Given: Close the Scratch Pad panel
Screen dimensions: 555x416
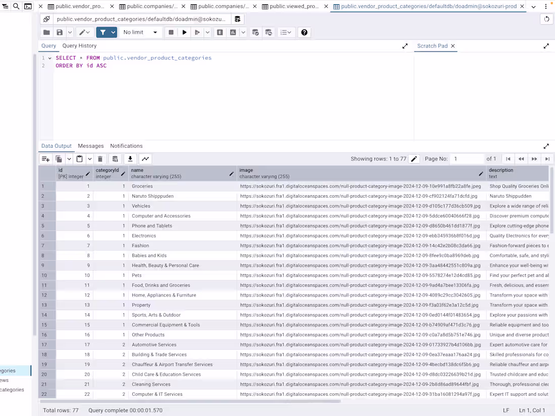Looking at the screenshot, I should (x=453, y=45).
